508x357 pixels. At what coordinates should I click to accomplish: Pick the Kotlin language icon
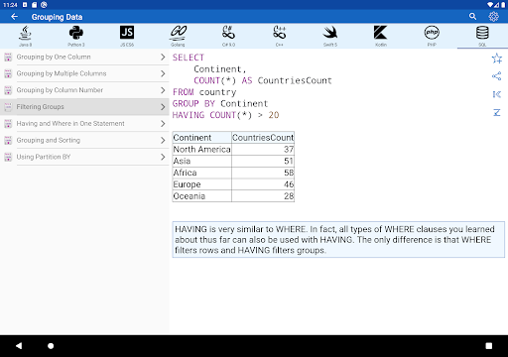[x=381, y=33]
